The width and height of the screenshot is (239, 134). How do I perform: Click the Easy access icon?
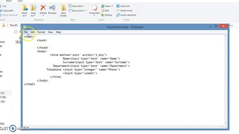tap(70, 10)
